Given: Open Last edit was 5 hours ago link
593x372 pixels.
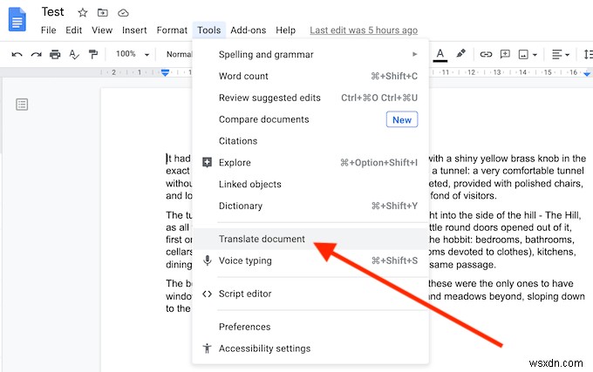Looking at the screenshot, I should 364,30.
